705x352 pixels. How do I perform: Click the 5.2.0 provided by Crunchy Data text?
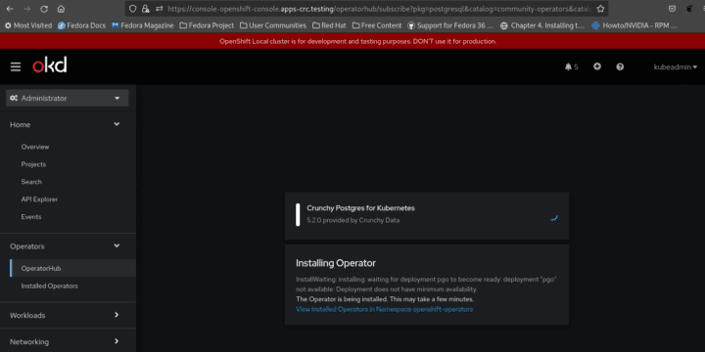pos(352,220)
